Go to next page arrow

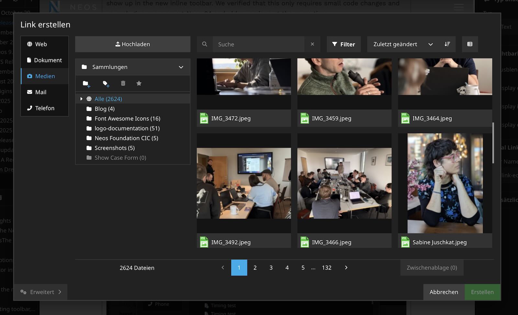(x=346, y=268)
